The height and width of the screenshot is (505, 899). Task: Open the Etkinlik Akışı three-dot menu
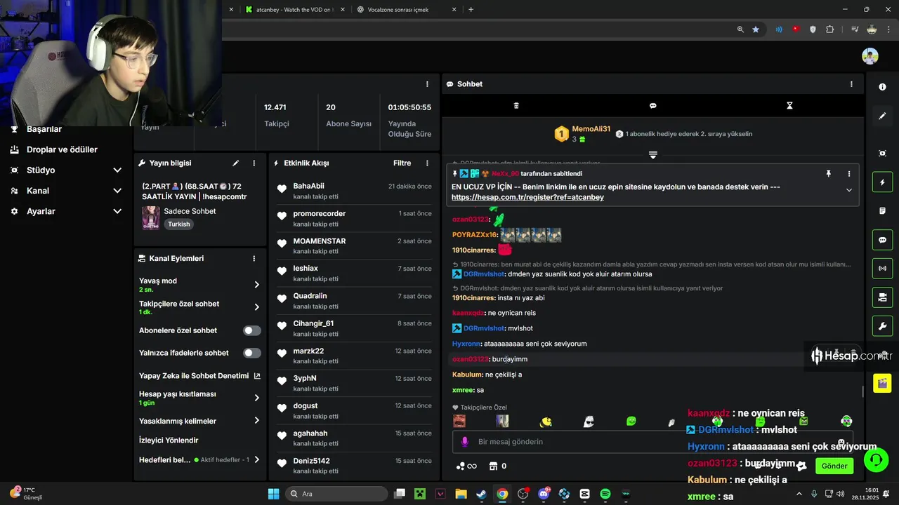coord(427,163)
